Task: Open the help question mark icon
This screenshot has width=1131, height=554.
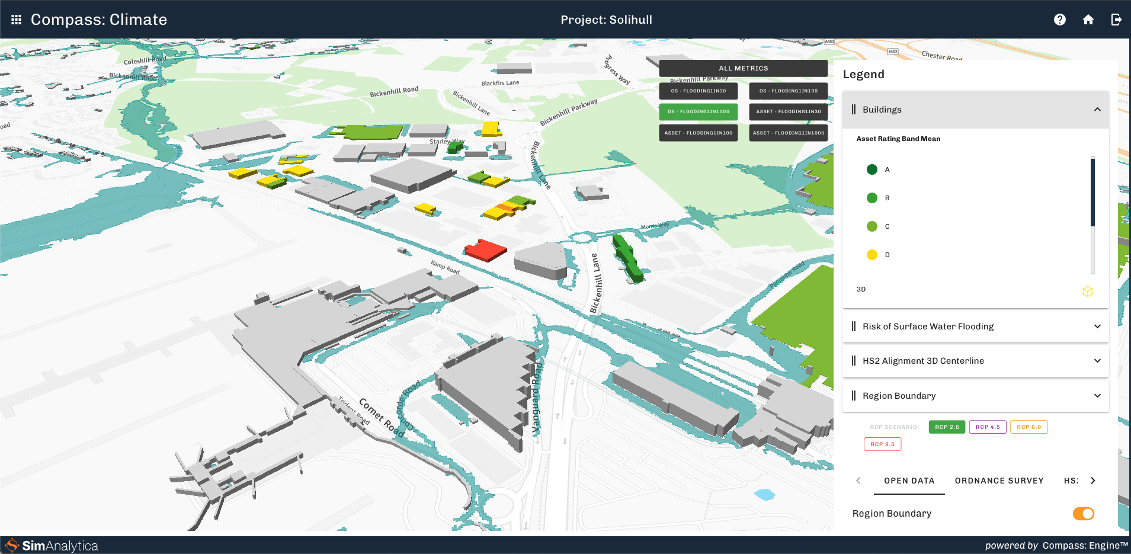Action: tap(1060, 20)
